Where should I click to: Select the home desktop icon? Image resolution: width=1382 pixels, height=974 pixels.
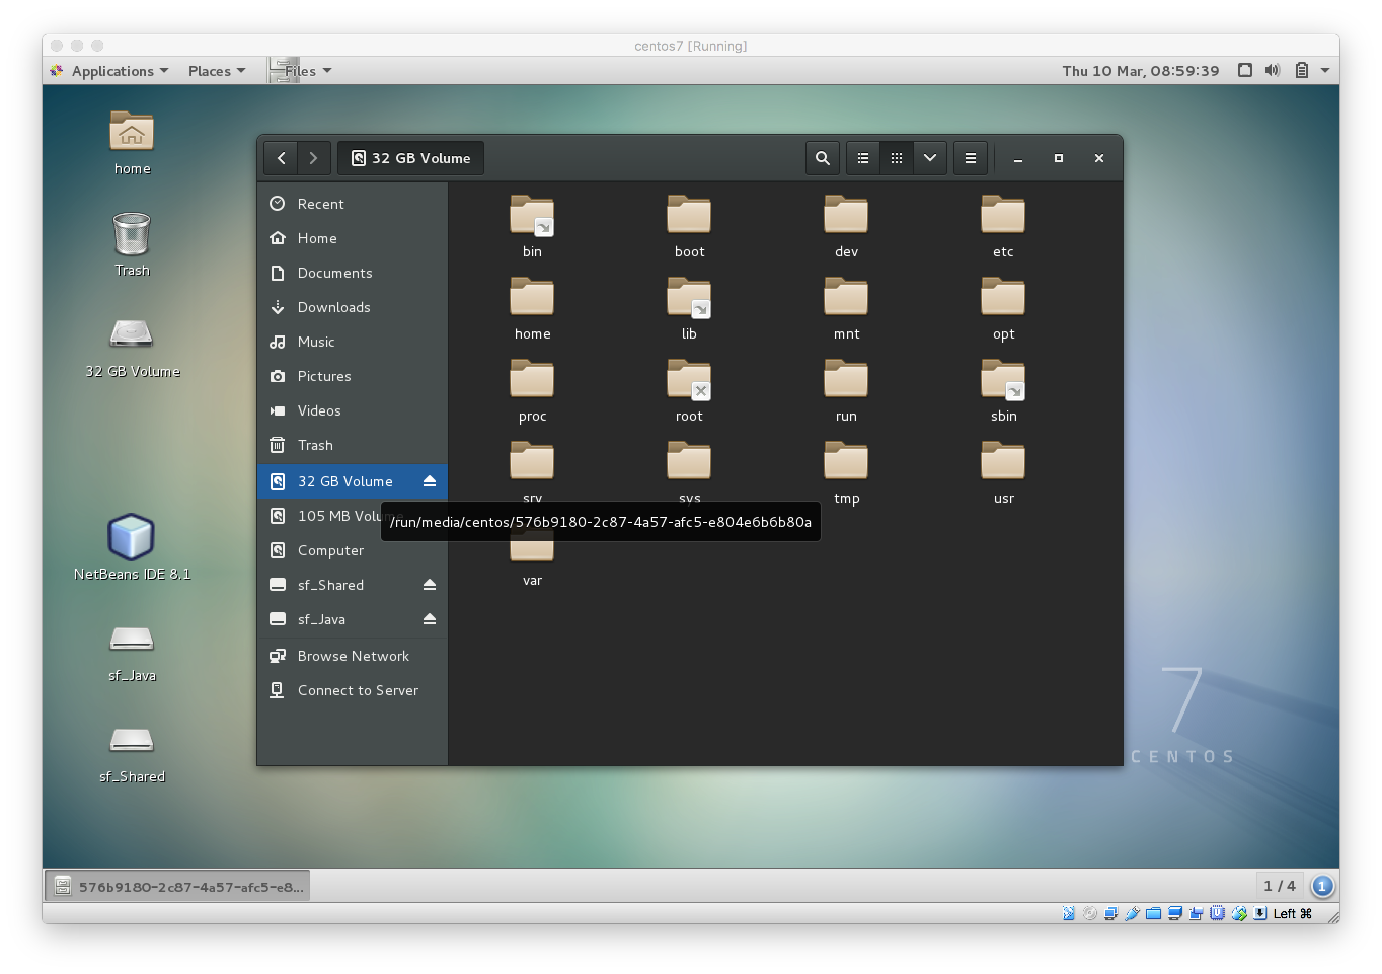click(x=132, y=143)
